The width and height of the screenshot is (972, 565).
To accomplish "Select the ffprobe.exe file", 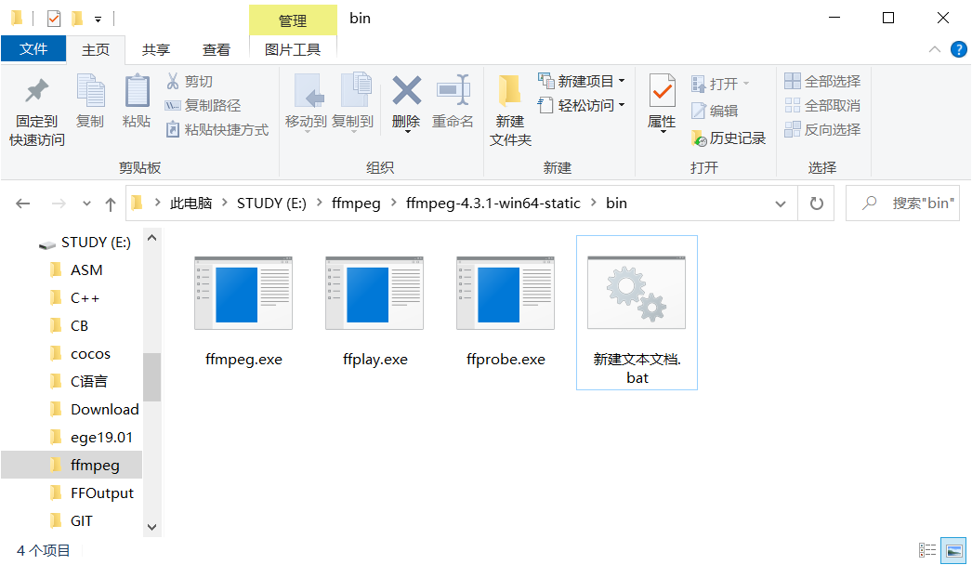I will [x=506, y=311].
